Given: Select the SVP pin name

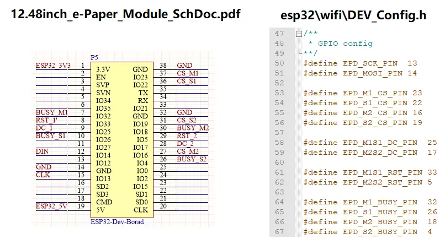Looking at the screenshot, I should coord(103,85).
